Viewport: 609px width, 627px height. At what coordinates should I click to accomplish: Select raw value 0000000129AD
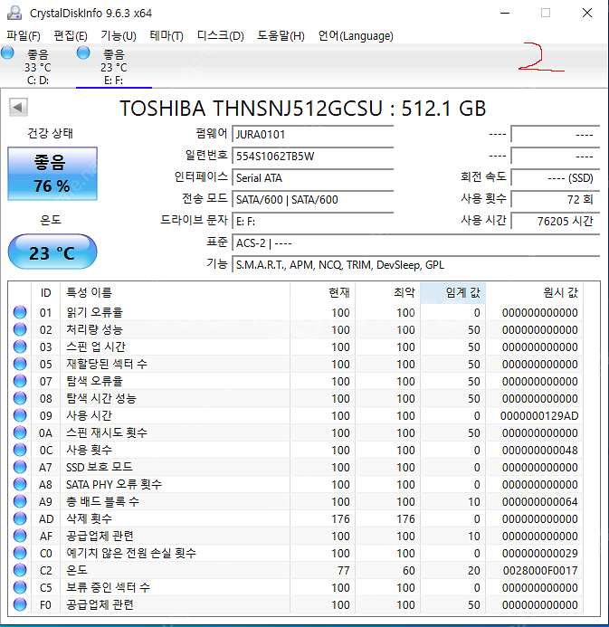pos(539,416)
